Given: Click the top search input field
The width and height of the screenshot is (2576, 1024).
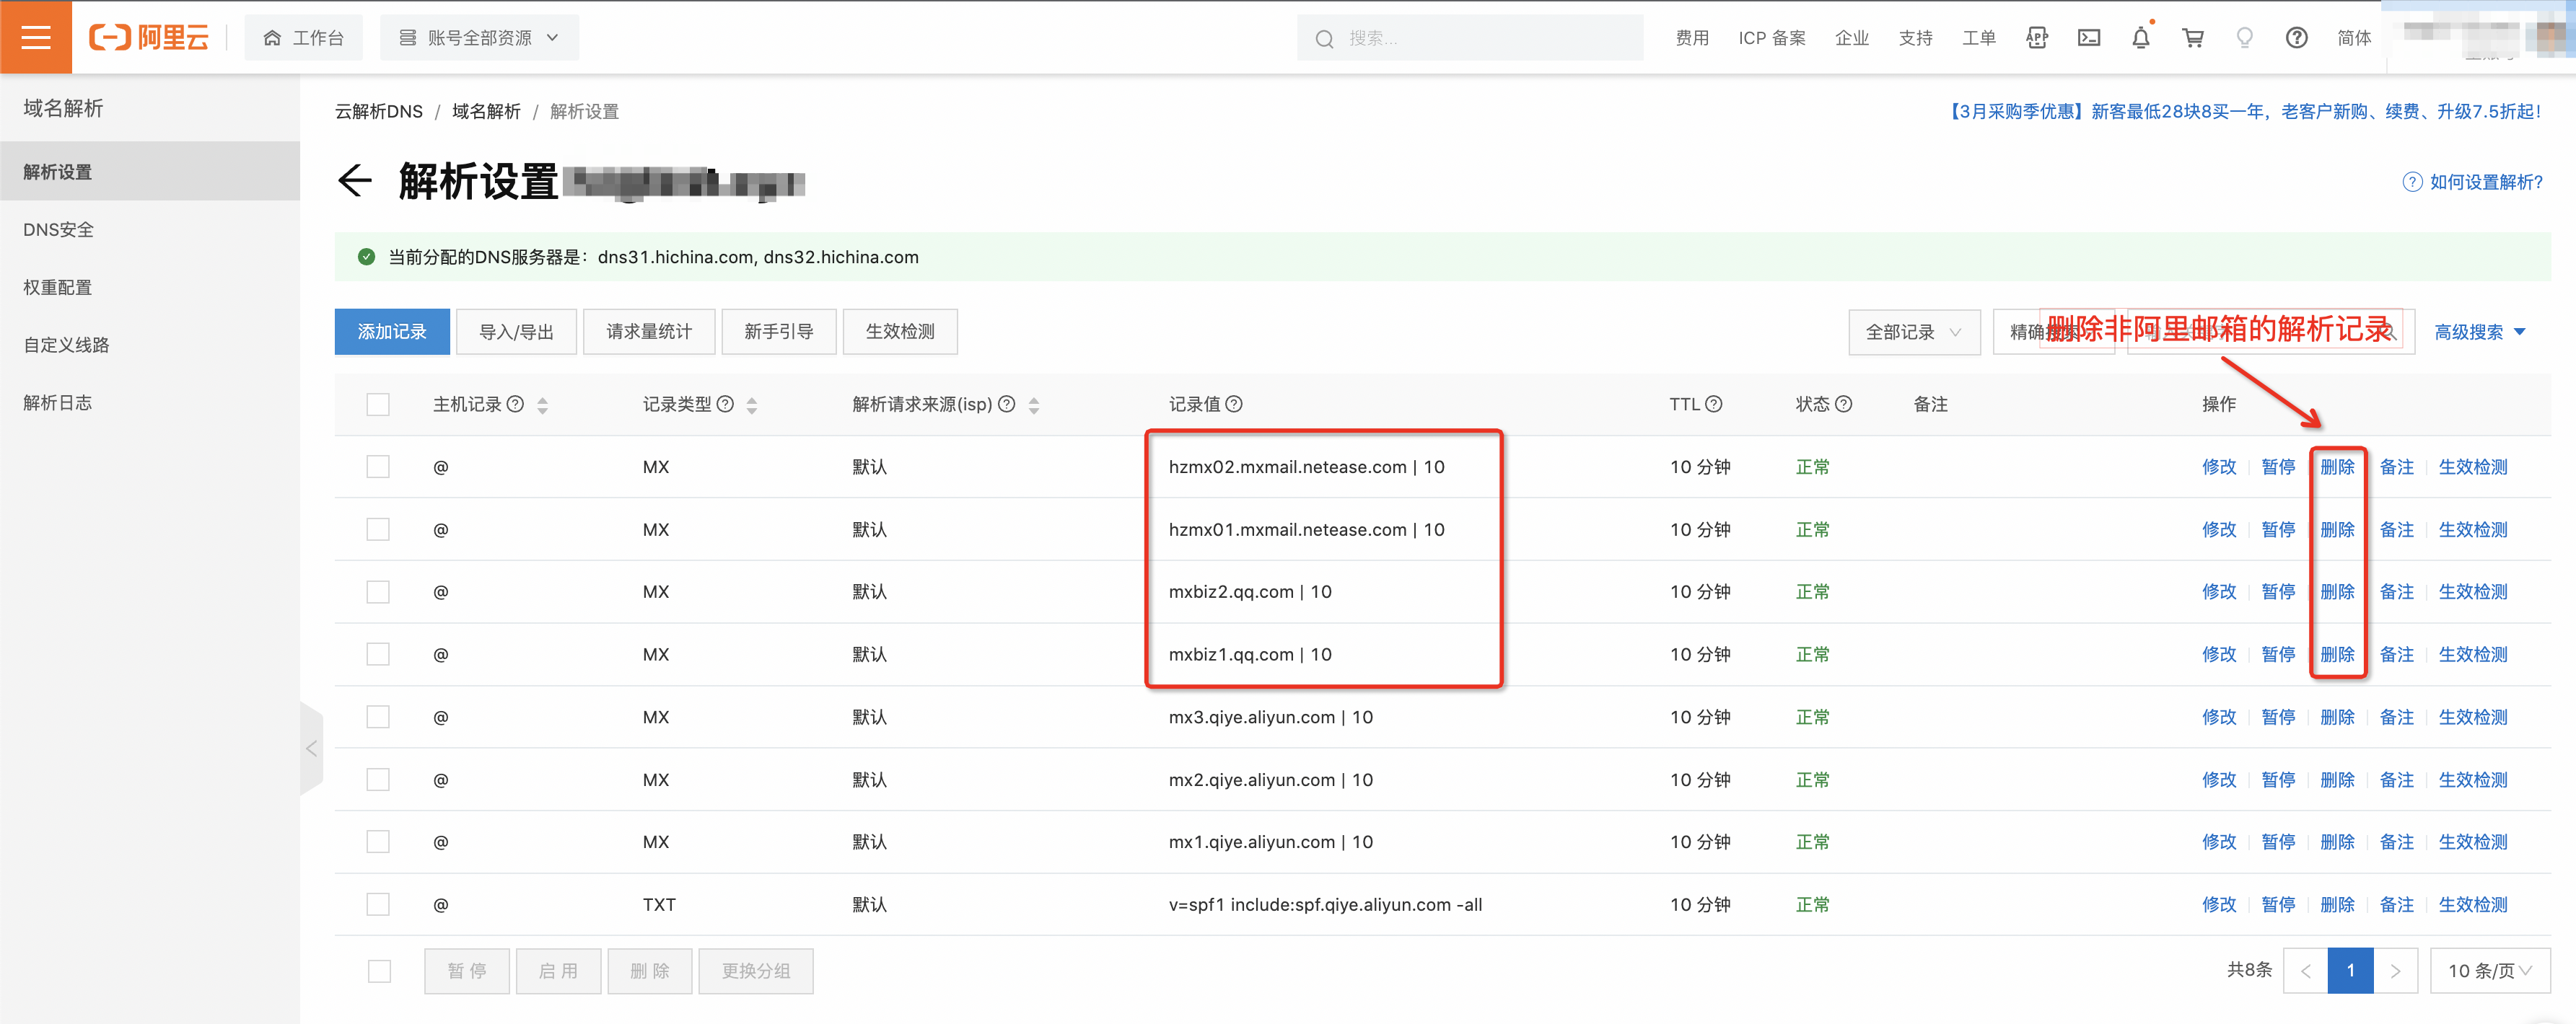Looking at the screenshot, I should pos(1470,38).
